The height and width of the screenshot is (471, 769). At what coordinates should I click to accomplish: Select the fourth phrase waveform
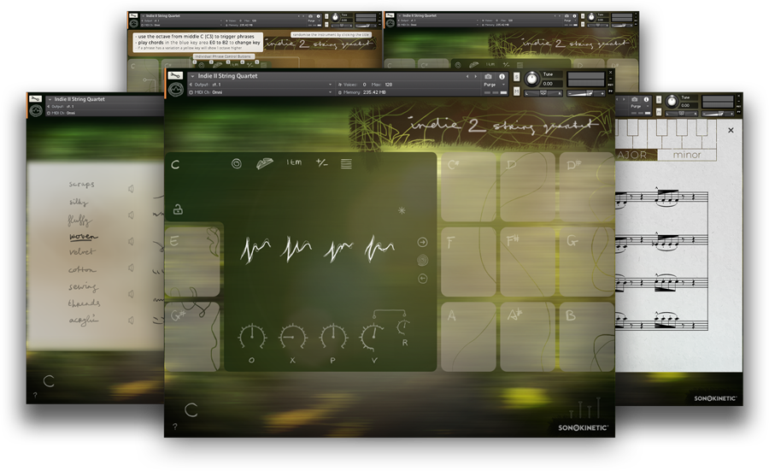click(x=379, y=248)
